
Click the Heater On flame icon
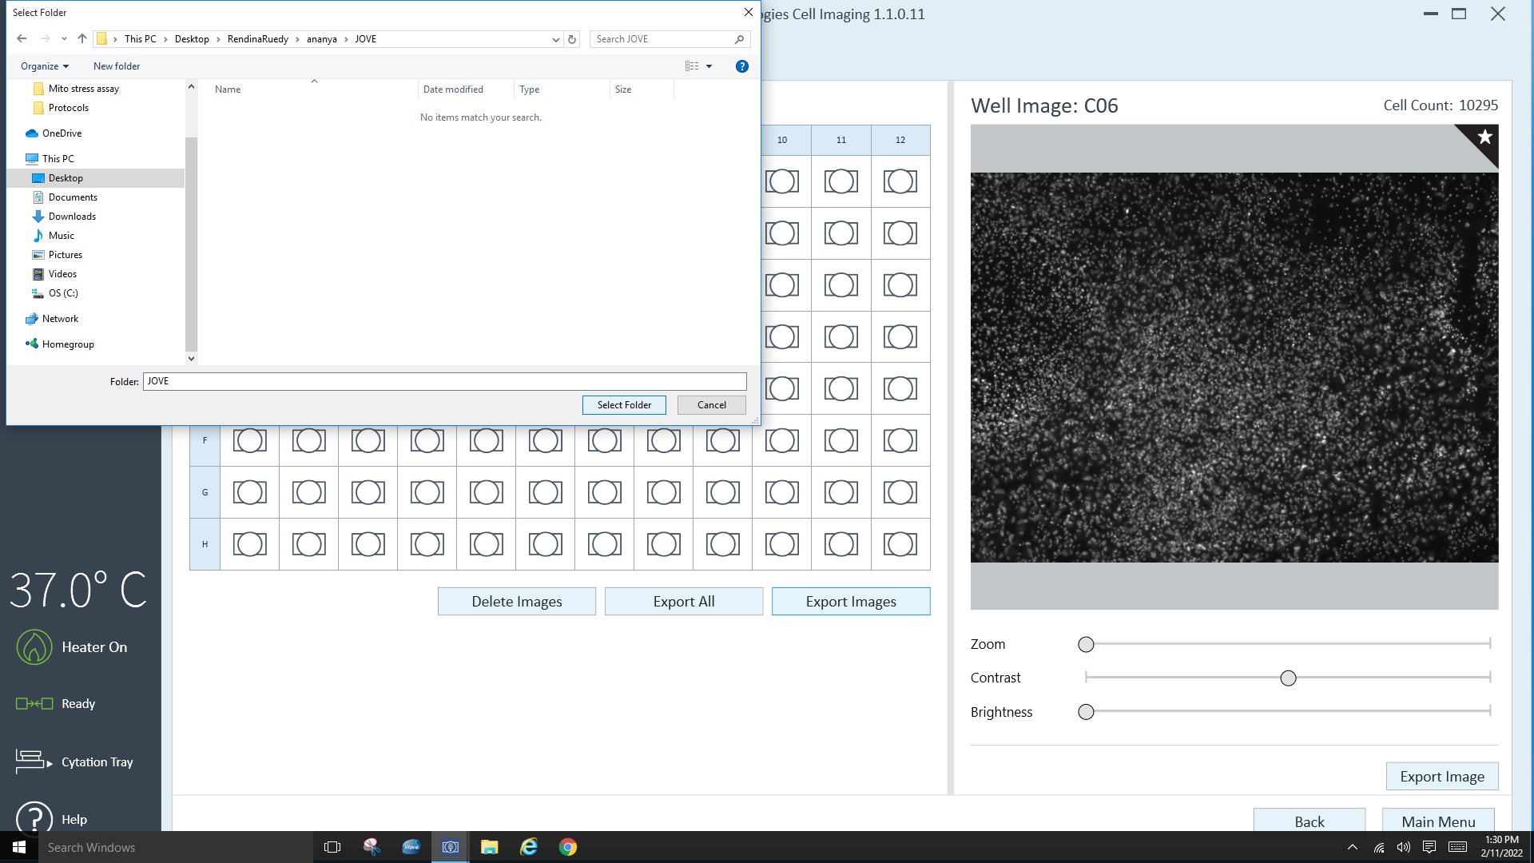pos(34,647)
